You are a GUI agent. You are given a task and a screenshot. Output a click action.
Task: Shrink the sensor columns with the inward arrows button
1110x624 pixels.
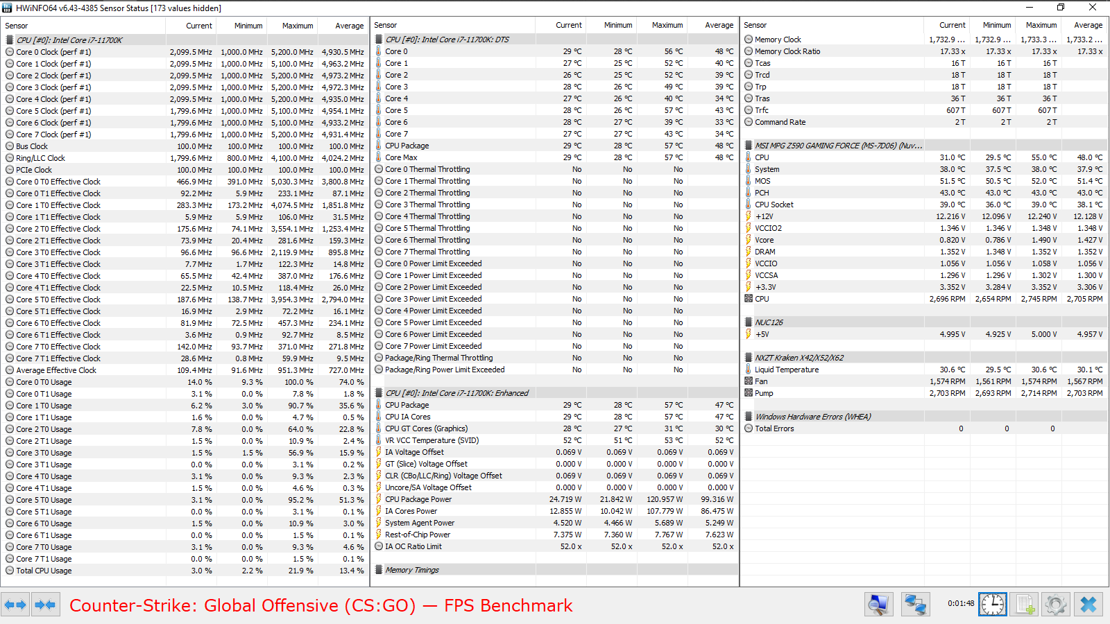(45, 605)
